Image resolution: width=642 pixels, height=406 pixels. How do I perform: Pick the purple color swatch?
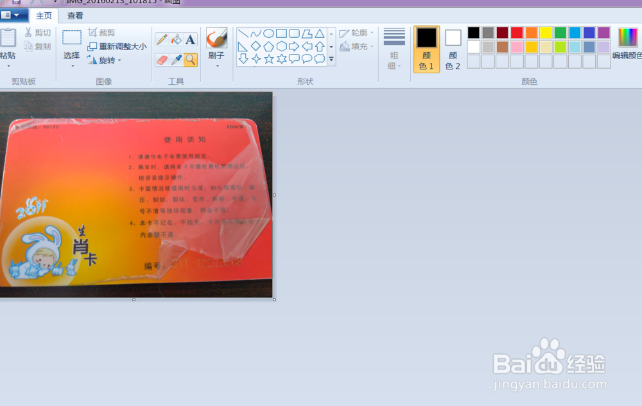click(603, 32)
